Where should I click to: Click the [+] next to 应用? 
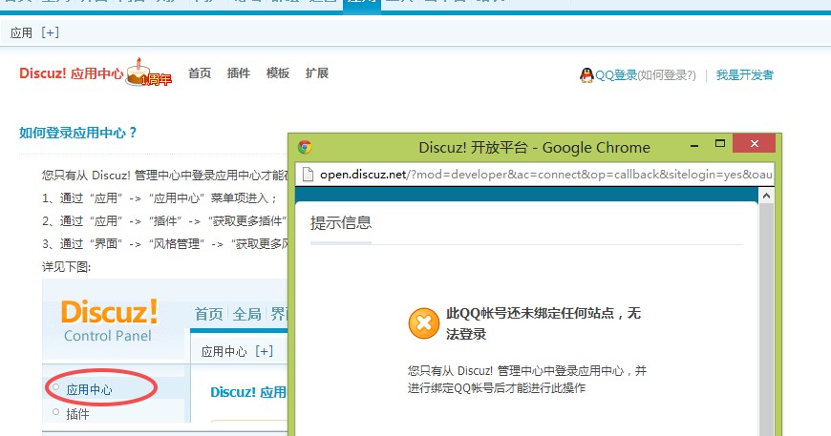(50, 32)
